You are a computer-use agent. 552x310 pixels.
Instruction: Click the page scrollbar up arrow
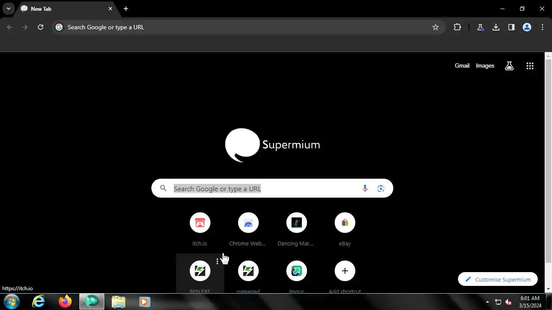click(548, 56)
